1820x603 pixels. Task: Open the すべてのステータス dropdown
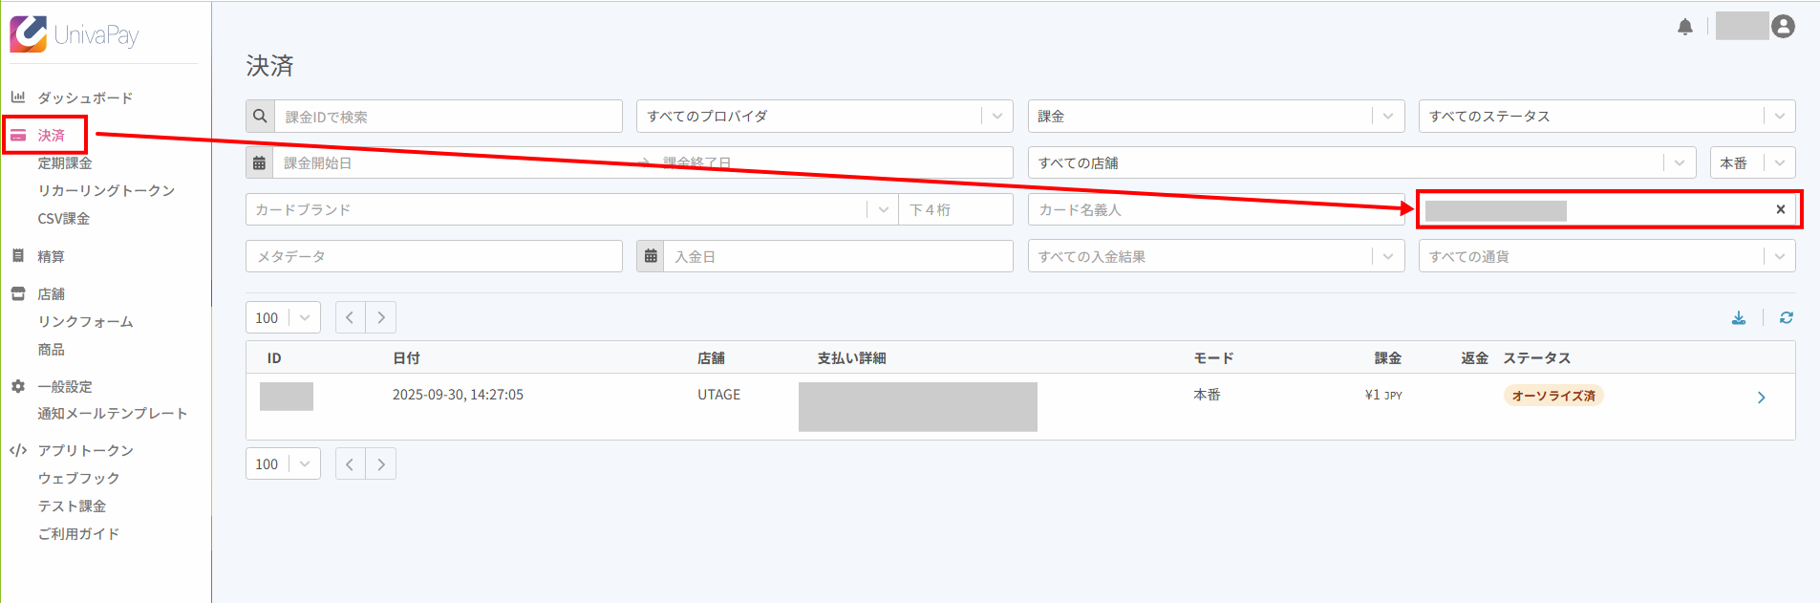[x=1607, y=116]
